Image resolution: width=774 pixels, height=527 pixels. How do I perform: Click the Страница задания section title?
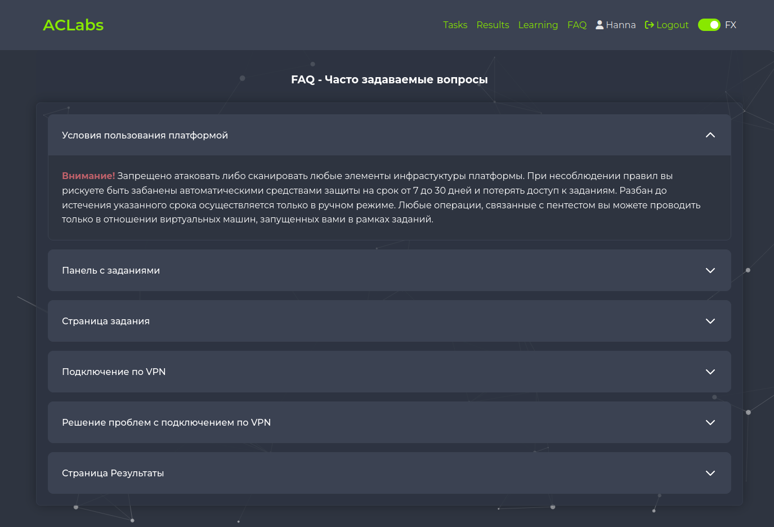point(106,321)
